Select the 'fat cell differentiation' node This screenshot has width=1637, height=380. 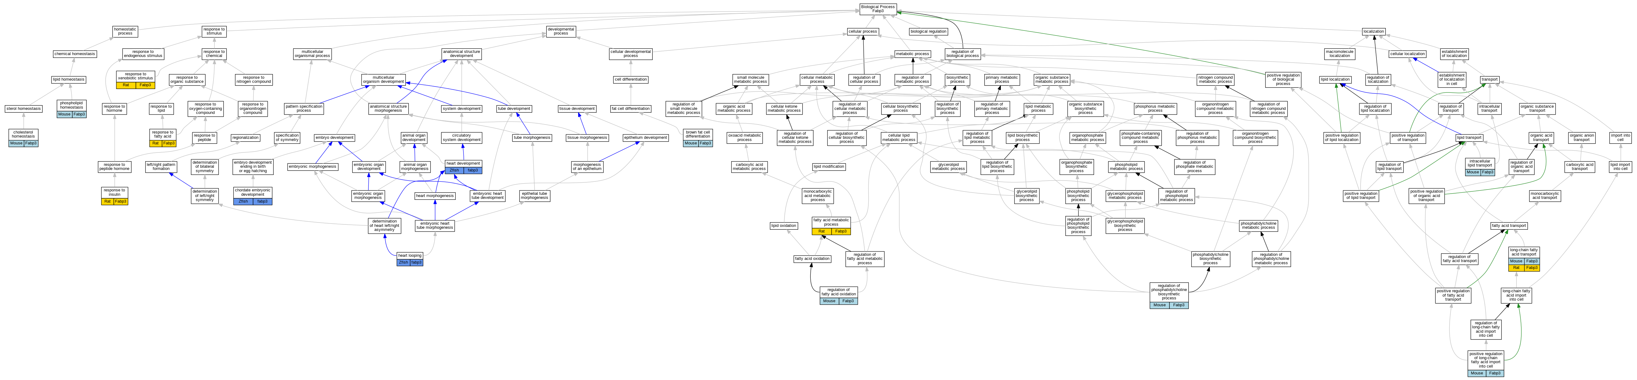point(631,109)
